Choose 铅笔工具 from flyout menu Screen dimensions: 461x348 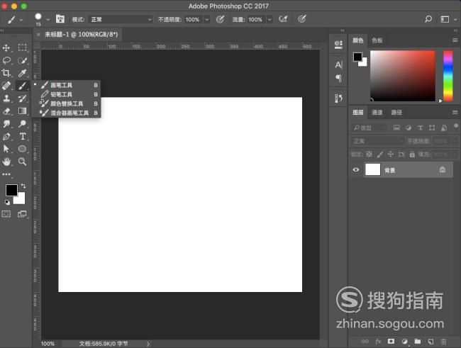(66, 94)
